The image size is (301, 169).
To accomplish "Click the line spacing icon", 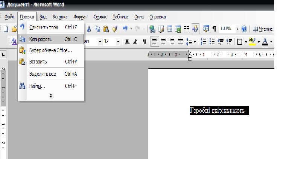I will tap(189, 41).
